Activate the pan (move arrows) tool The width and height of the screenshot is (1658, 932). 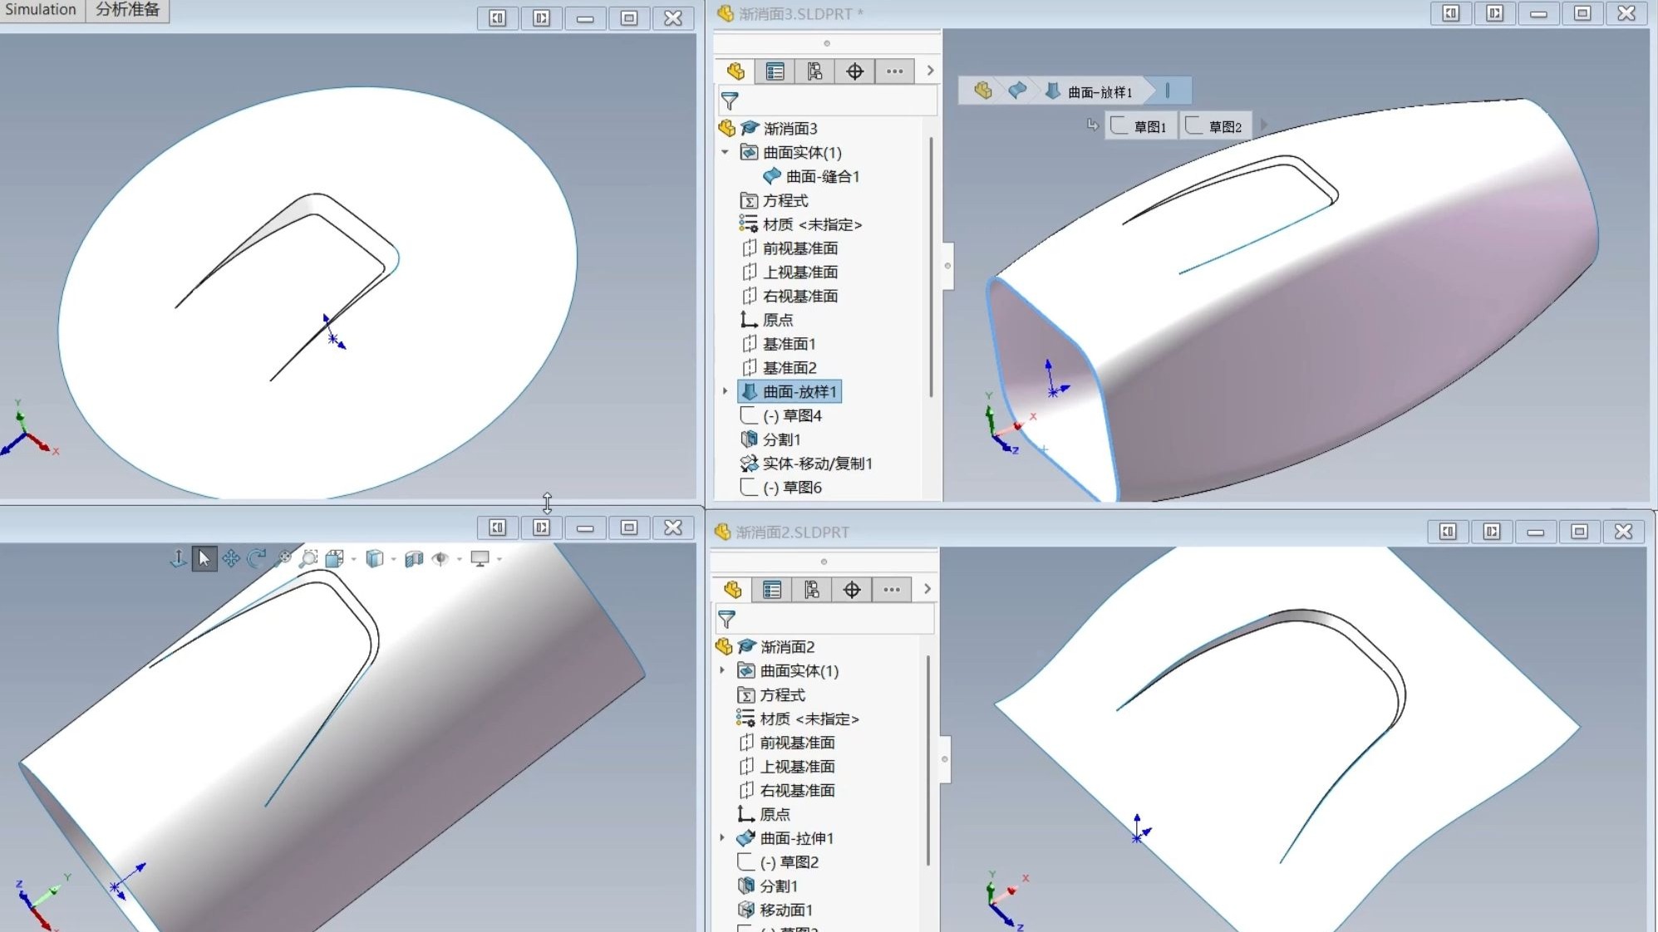point(231,559)
